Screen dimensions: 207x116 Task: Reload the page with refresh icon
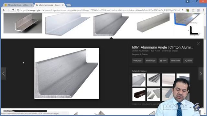point(13,10)
